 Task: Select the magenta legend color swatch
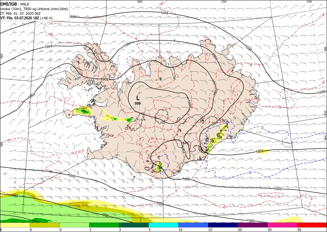click(283, 225)
